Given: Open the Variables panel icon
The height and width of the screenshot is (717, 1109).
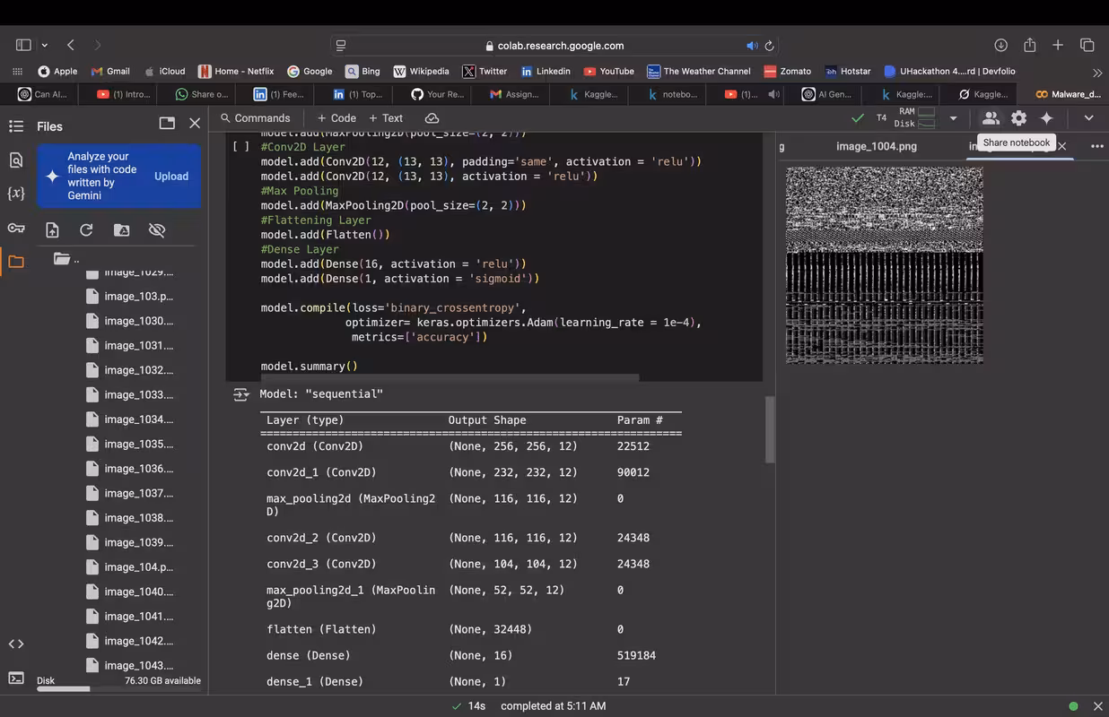Looking at the screenshot, I should click(x=15, y=194).
